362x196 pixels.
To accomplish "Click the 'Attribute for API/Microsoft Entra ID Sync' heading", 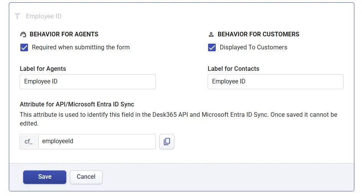I will tap(77, 104).
